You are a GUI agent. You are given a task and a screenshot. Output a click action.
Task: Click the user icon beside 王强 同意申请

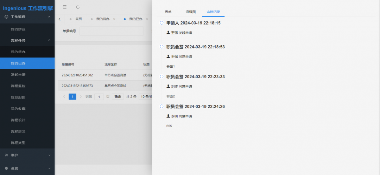point(168,56)
